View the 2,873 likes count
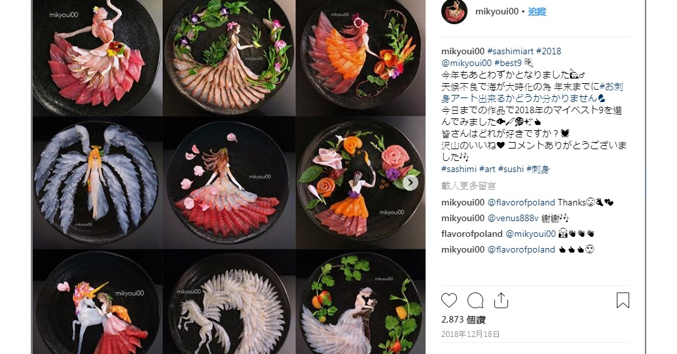This screenshot has width=677, height=354. coord(464,320)
